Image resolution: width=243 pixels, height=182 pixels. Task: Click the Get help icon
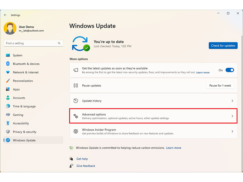pyautogui.click(x=71, y=159)
